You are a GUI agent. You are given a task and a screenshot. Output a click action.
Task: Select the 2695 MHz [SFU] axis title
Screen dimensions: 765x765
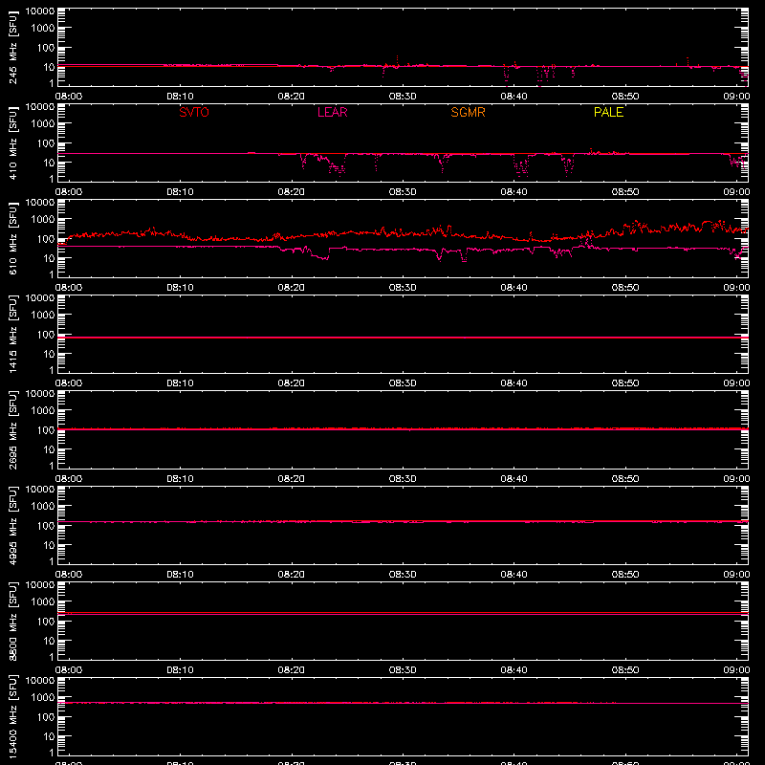(12, 429)
